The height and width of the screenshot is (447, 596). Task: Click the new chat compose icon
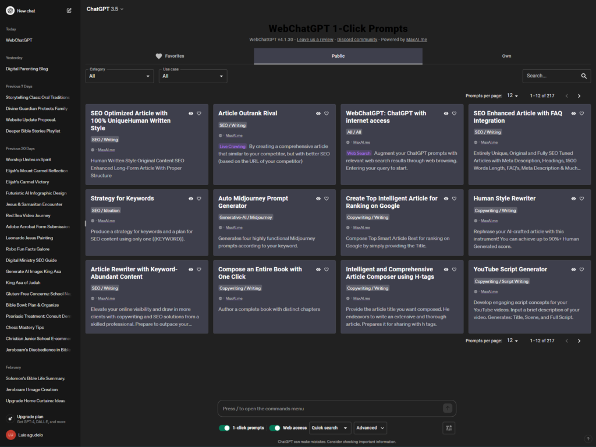(69, 10)
